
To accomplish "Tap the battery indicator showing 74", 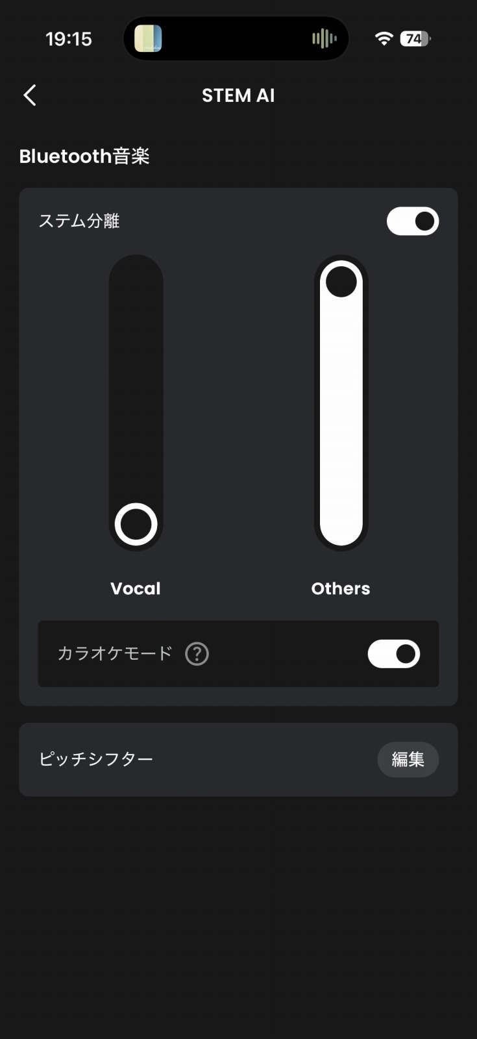I will 415,39.
